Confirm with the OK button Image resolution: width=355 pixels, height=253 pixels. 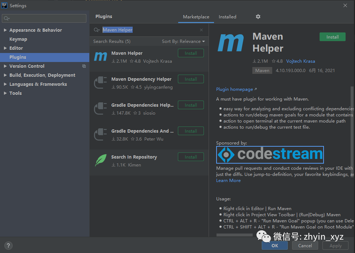point(275,245)
